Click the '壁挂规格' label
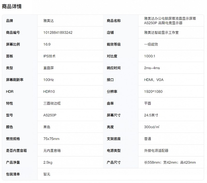This screenshot has width=207, height=183. point(13,139)
